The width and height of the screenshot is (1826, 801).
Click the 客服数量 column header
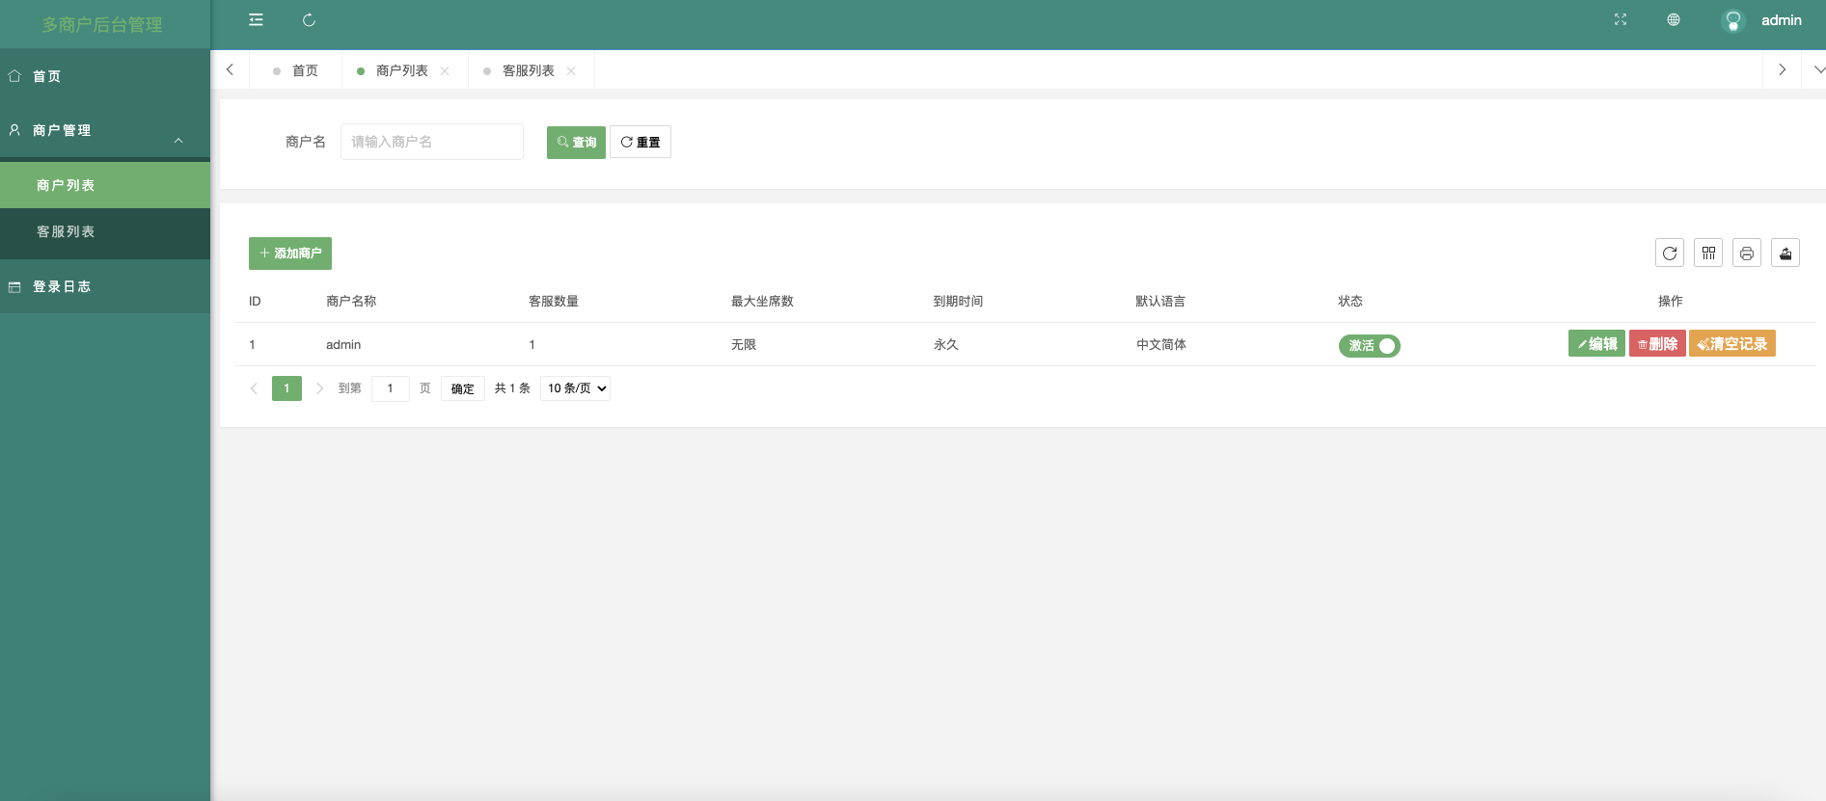pos(554,301)
